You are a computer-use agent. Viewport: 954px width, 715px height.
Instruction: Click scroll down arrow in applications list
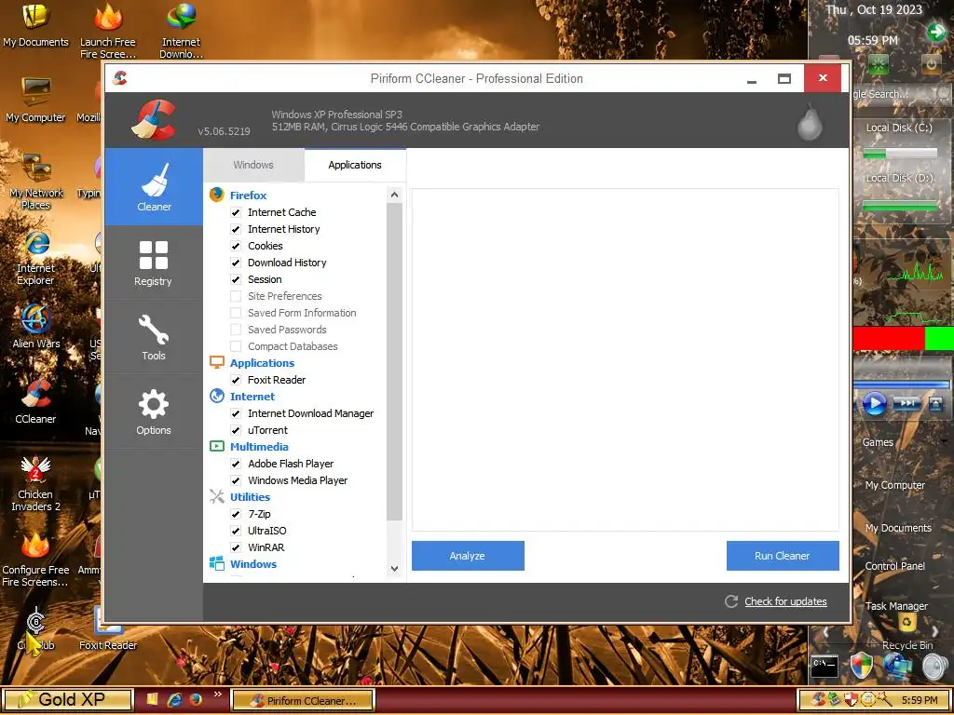[x=394, y=569]
